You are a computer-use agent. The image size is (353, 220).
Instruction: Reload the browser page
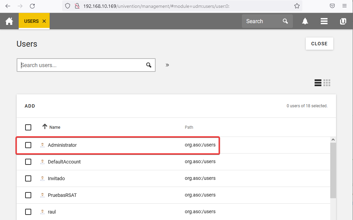point(32,6)
